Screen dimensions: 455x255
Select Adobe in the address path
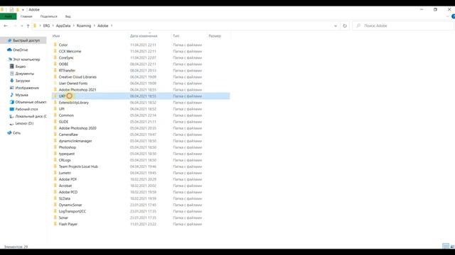102,25
